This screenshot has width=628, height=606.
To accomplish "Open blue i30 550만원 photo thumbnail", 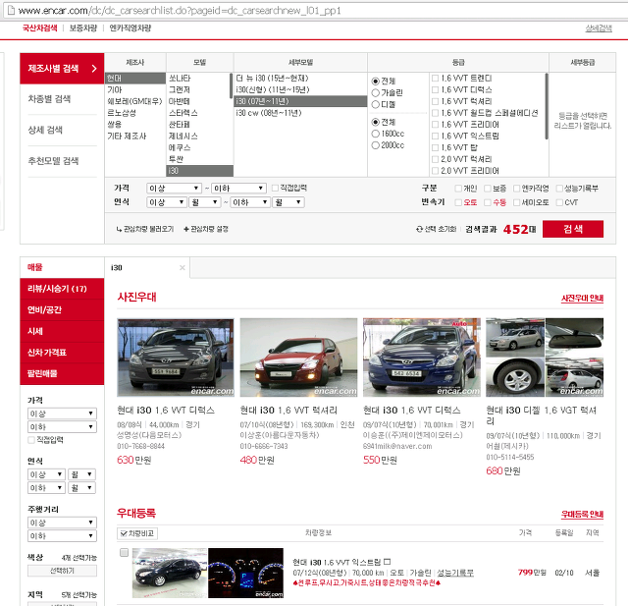I will (422, 358).
